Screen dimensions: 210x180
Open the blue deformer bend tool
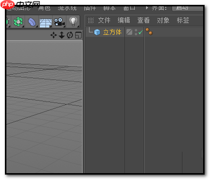(x=32, y=22)
